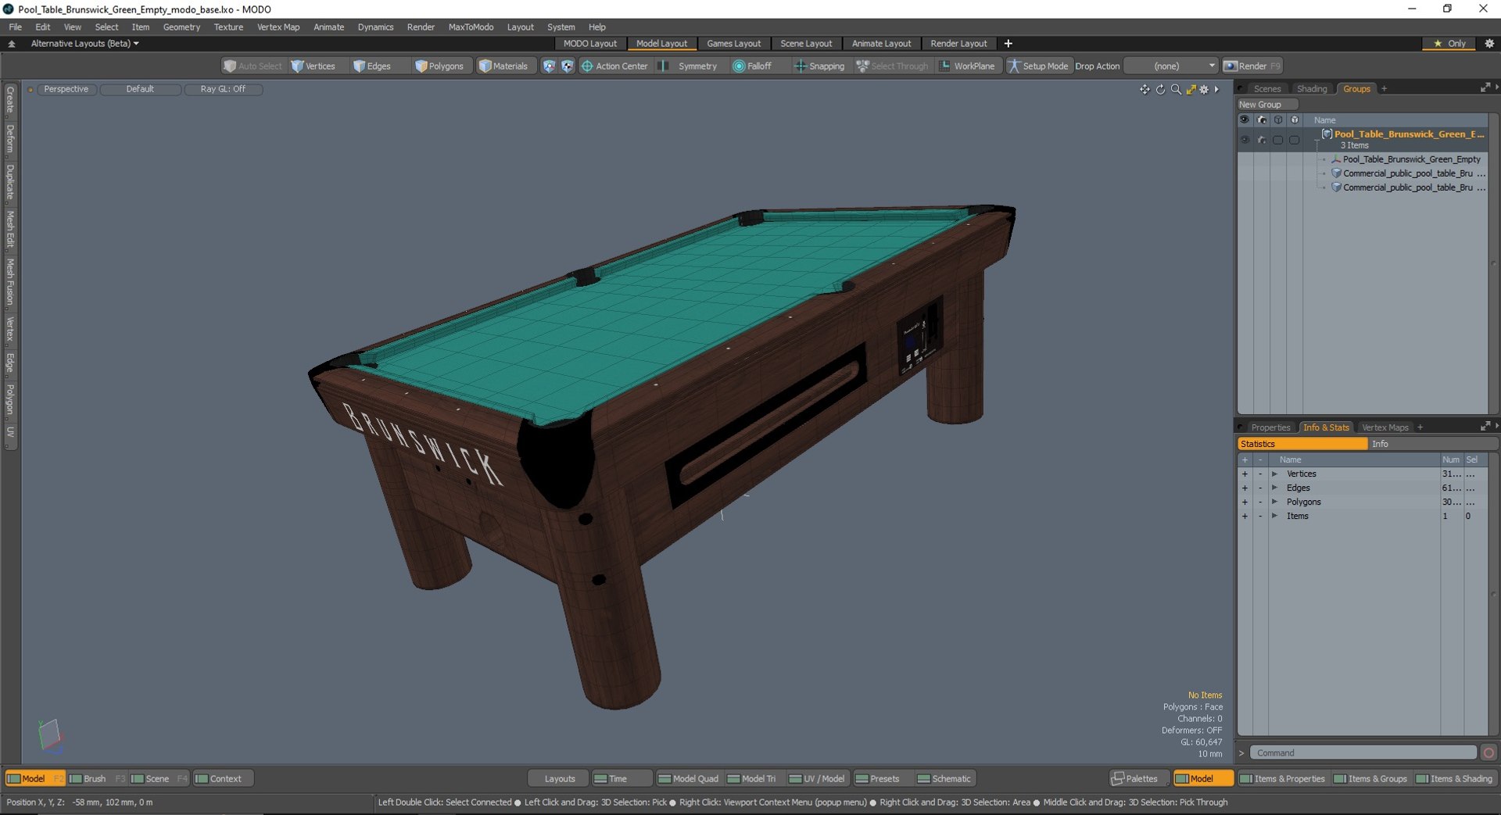Viewport: 1501px width, 815px height.
Task: Switch to Render Layout tab
Action: coord(958,44)
